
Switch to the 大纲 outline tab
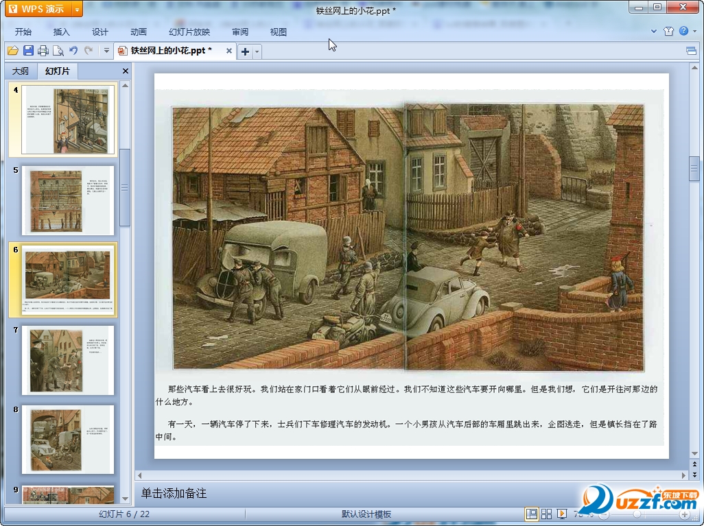(21, 71)
